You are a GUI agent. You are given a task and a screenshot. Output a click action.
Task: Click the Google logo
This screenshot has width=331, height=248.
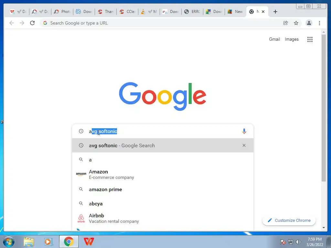coord(163,96)
